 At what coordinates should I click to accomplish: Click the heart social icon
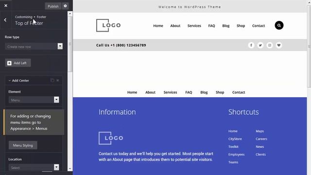[278, 45]
